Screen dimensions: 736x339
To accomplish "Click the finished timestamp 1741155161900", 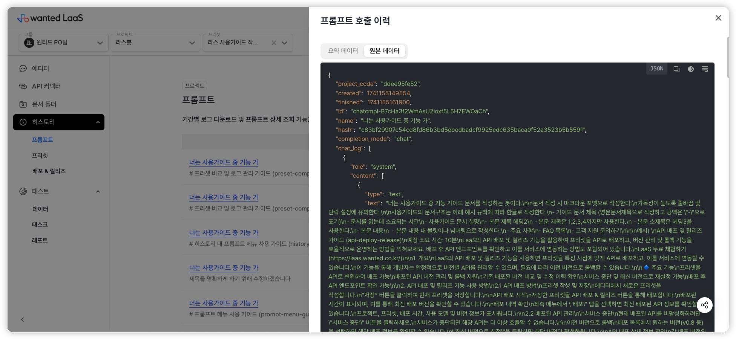I will pos(389,102).
